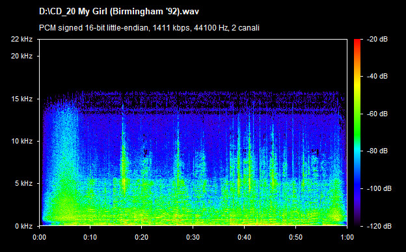Click the 15 kHz frequency axis label
The width and height of the screenshot is (406, 252).
click(21, 99)
